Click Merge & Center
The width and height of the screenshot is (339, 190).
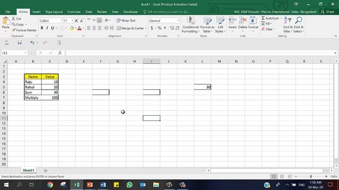coord(130,28)
